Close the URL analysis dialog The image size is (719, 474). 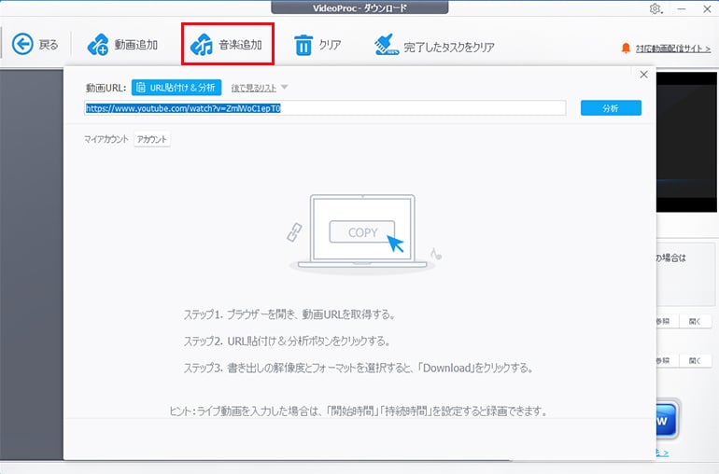[642, 75]
